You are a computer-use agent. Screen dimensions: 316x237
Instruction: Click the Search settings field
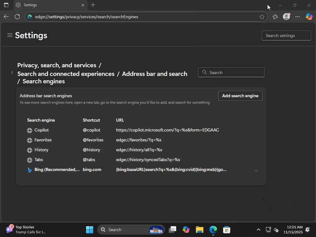click(286, 35)
